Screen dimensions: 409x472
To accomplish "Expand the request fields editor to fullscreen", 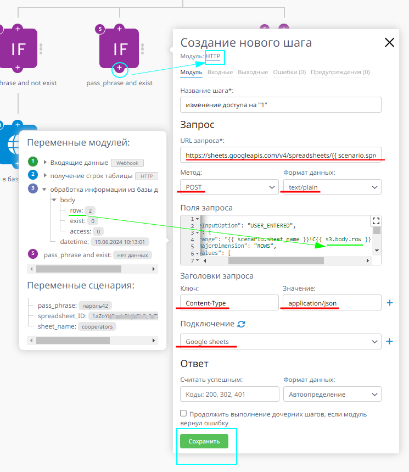I will (376, 221).
